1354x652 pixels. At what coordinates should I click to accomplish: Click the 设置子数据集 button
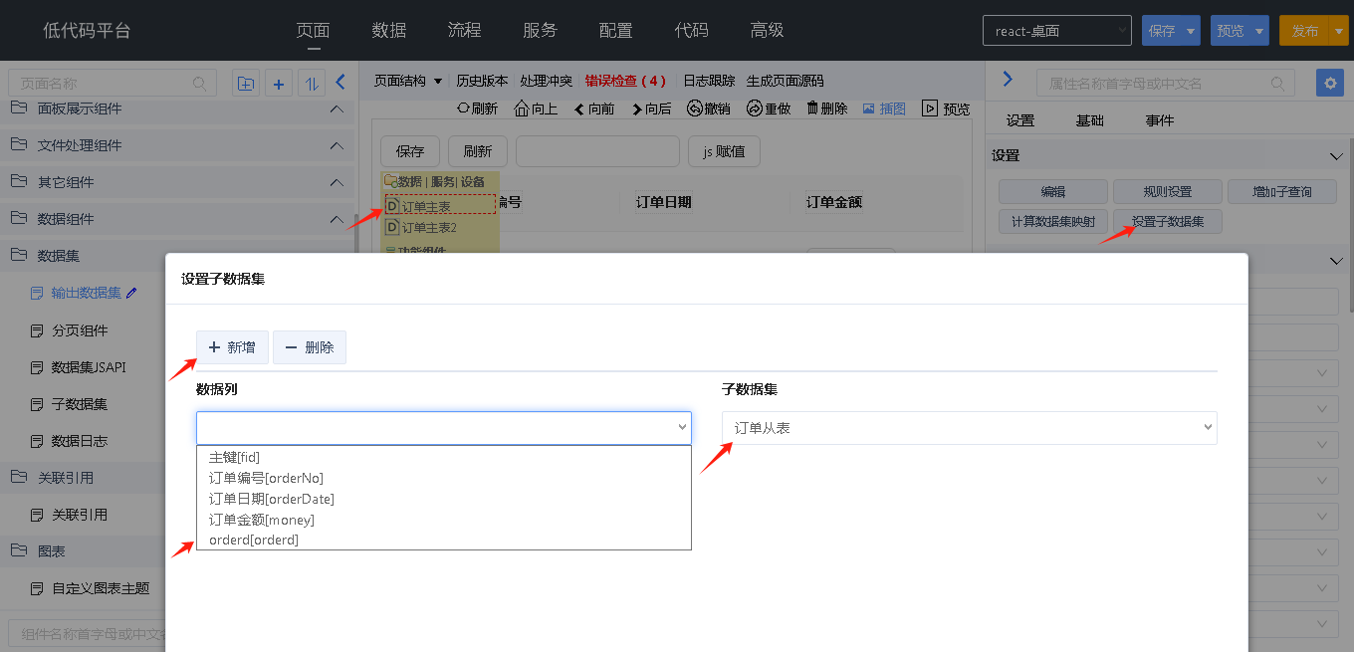[1168, 221]
